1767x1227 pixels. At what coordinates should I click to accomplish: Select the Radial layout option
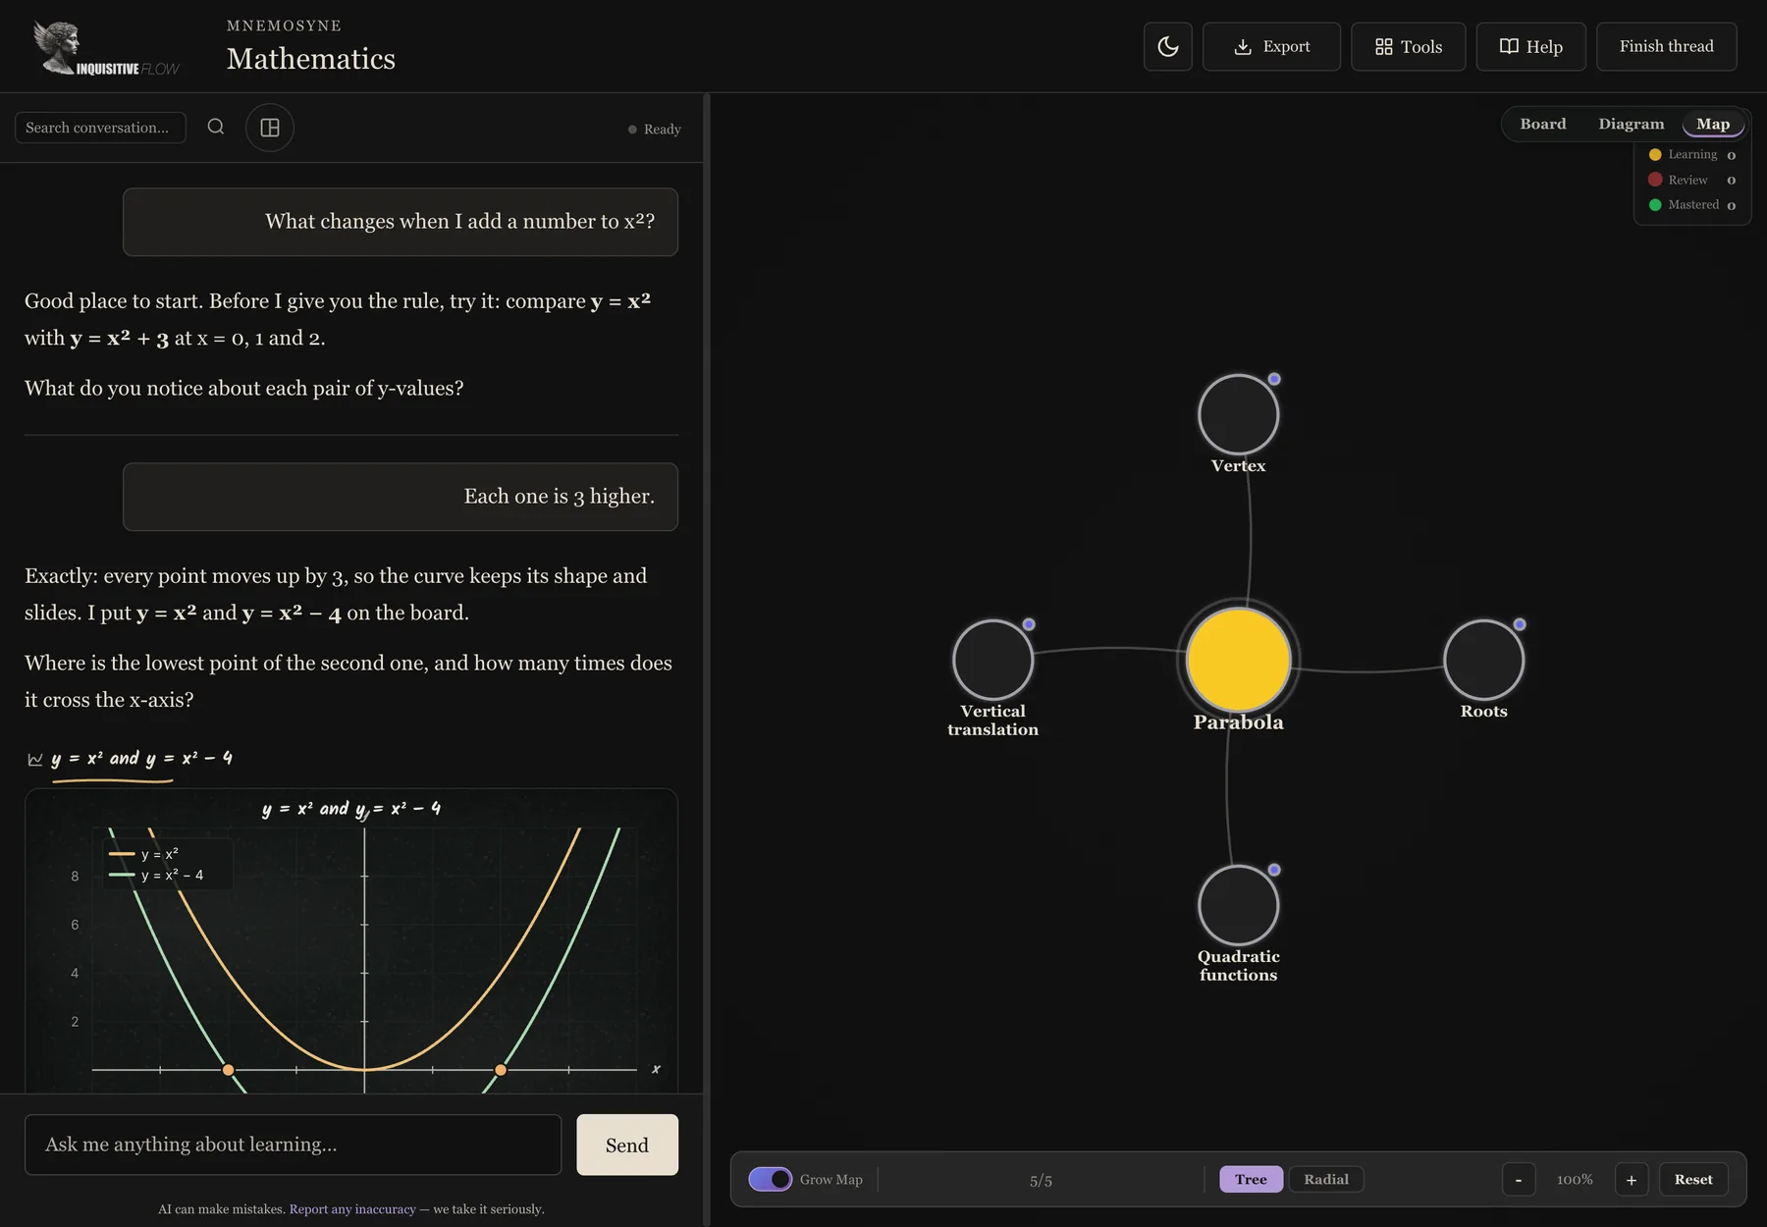[x=1325, y=1179]
